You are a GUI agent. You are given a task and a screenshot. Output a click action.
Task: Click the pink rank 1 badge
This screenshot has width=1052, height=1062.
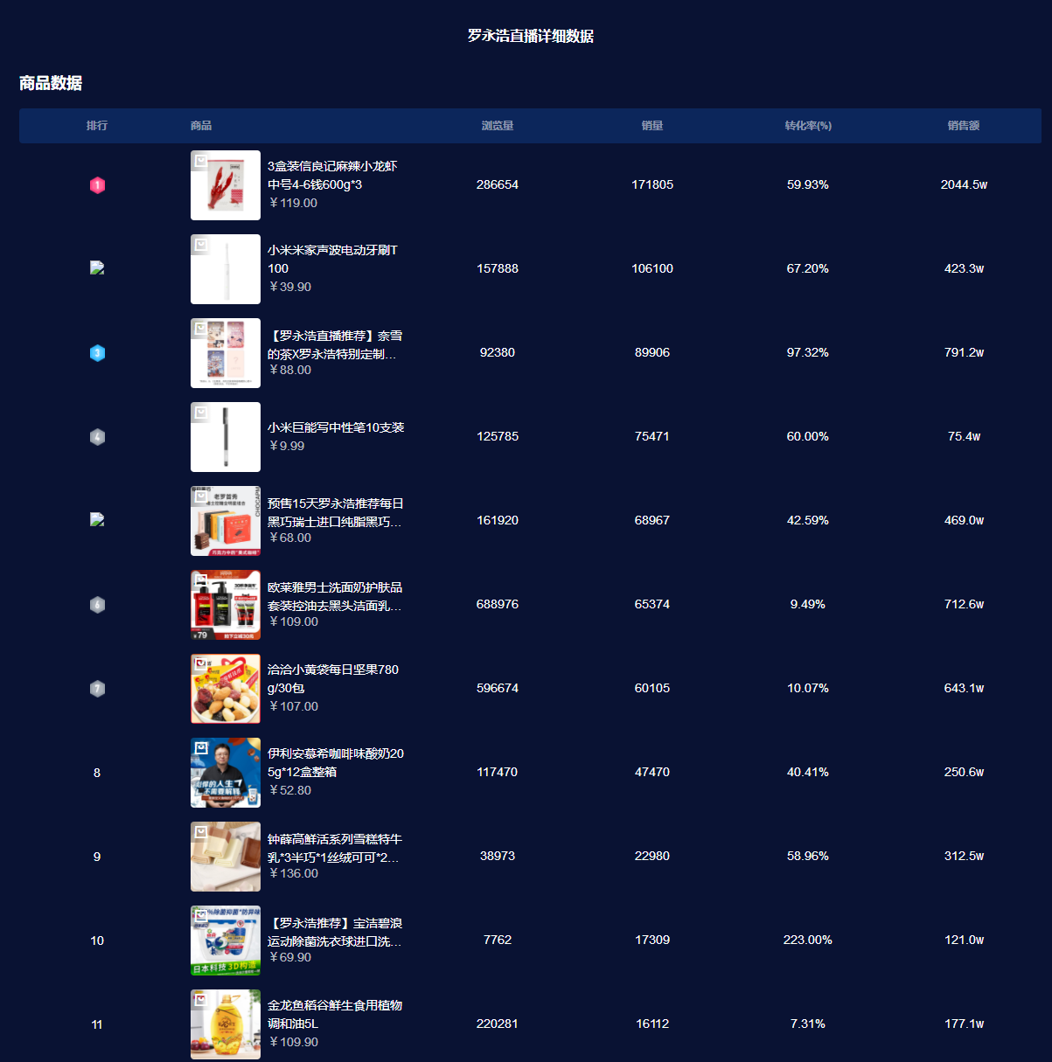pos(97,185)
